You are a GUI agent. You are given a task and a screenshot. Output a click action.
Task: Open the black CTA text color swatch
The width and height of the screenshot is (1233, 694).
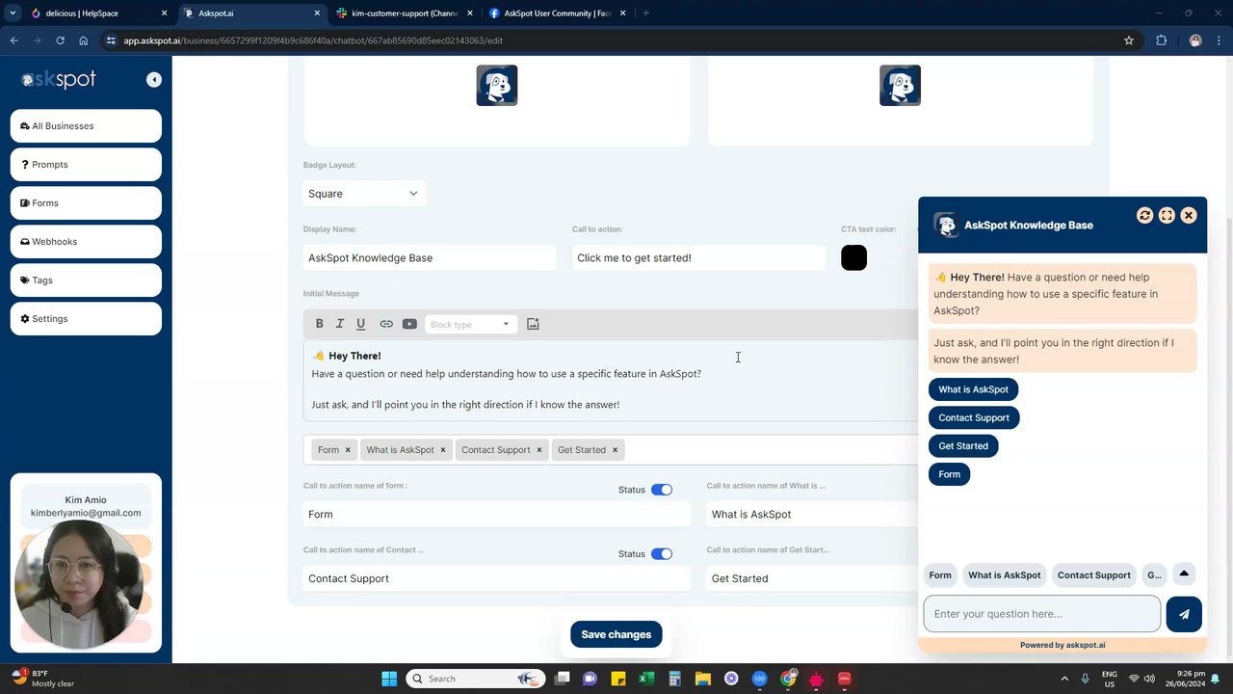[x=854, y=257]
